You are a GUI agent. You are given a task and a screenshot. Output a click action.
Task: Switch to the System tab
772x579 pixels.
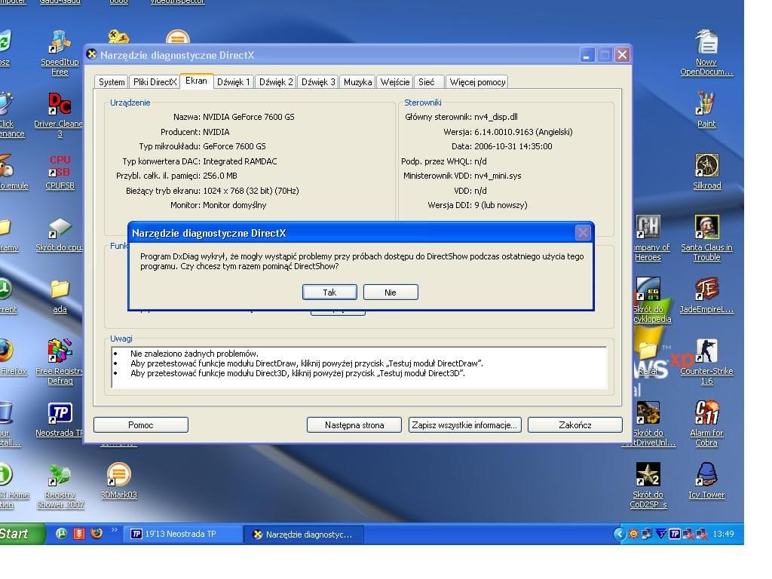112,82
